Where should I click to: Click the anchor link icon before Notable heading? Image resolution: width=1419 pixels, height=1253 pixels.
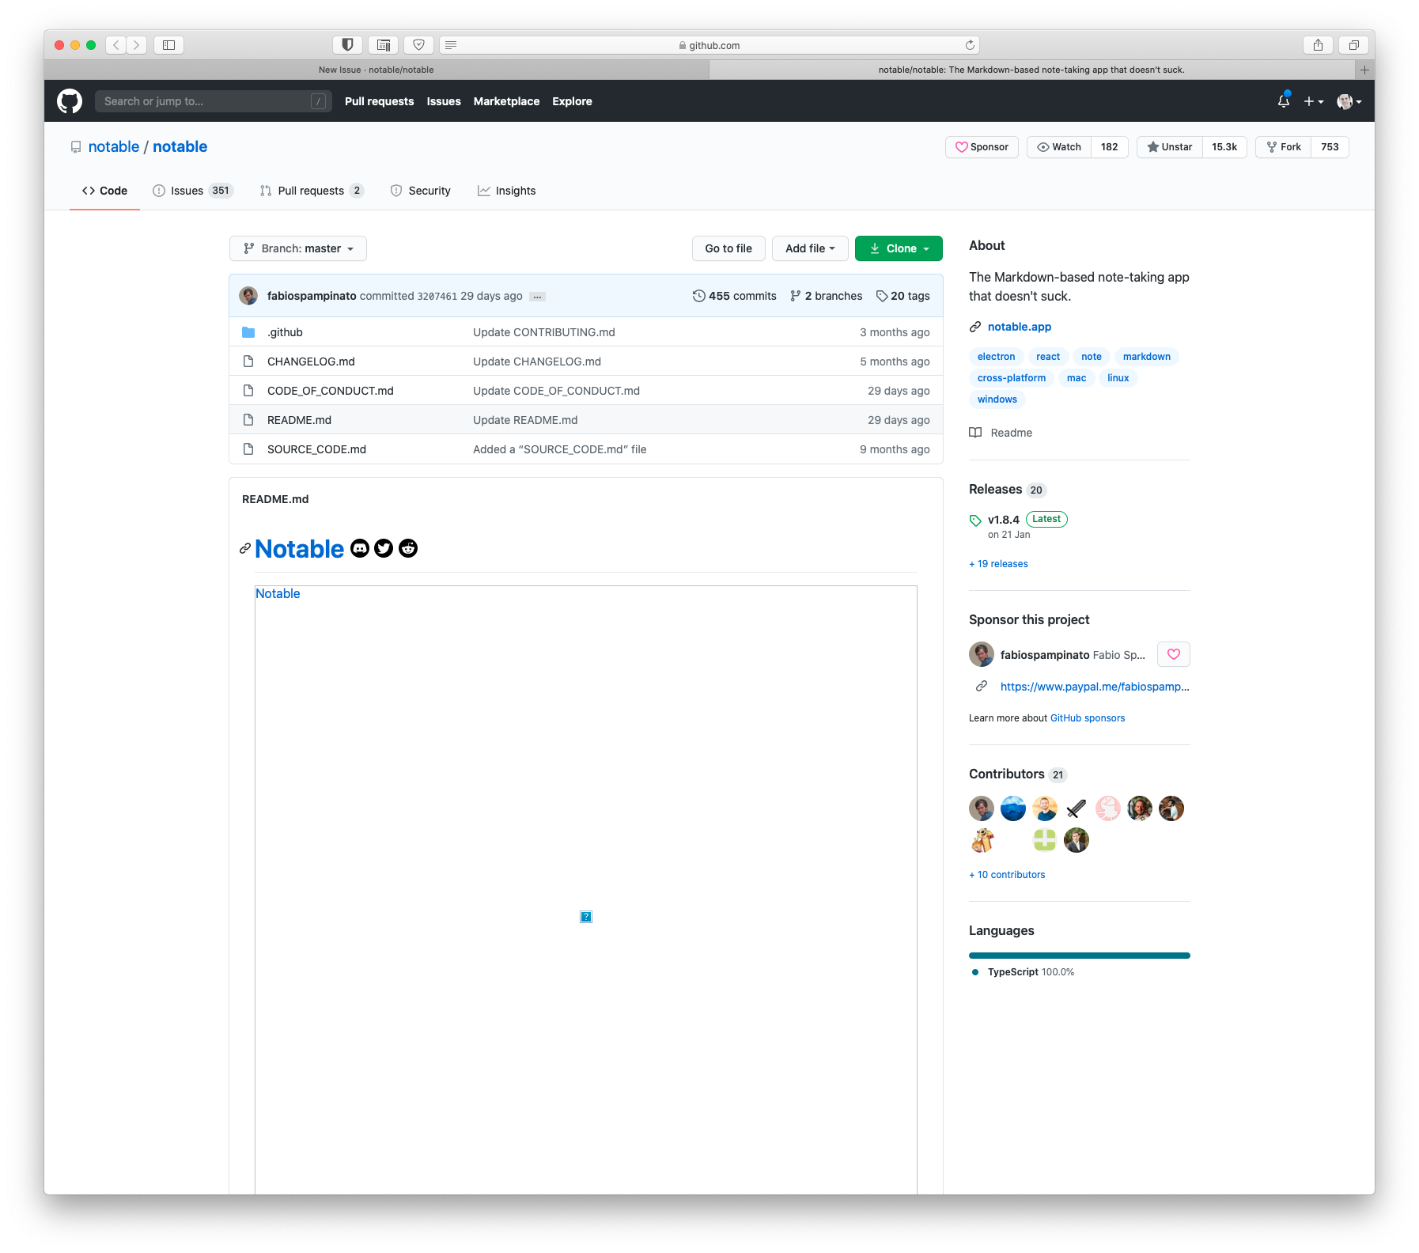point(245,549)
